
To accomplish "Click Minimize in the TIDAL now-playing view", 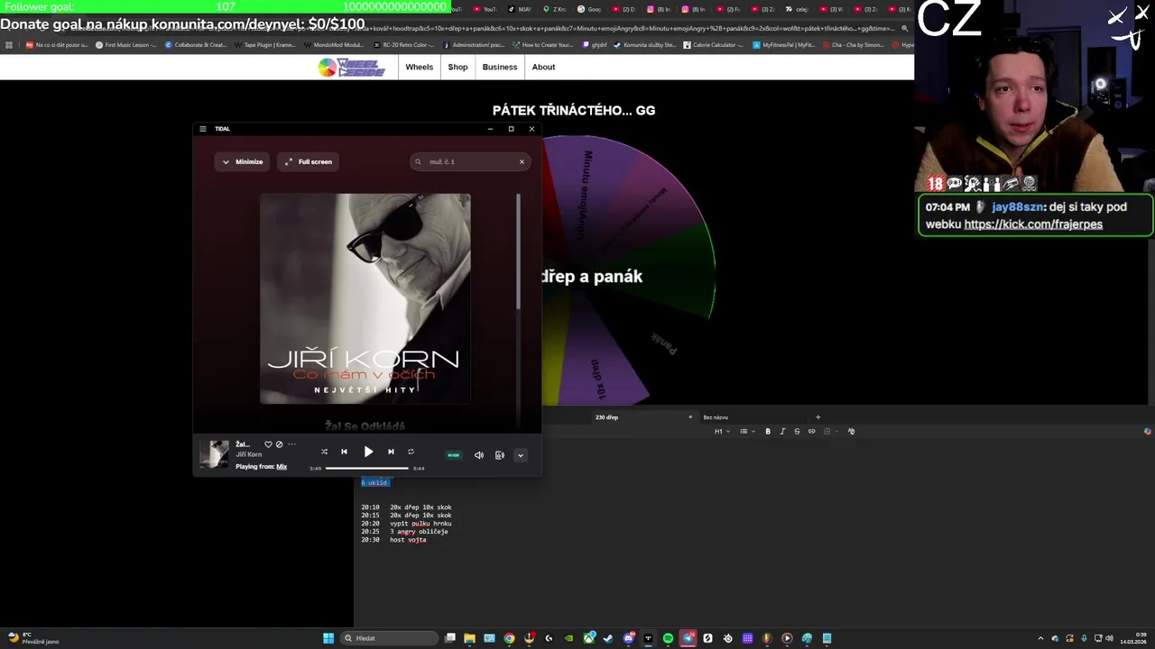I will click(x=243, y=162).
